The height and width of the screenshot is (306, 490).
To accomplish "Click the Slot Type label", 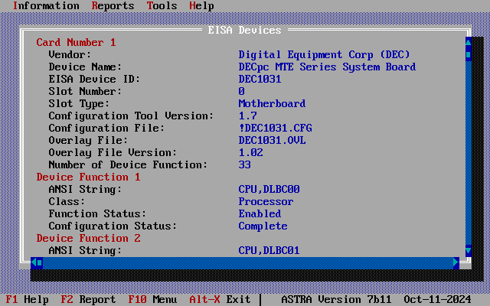I will point(79,104).
